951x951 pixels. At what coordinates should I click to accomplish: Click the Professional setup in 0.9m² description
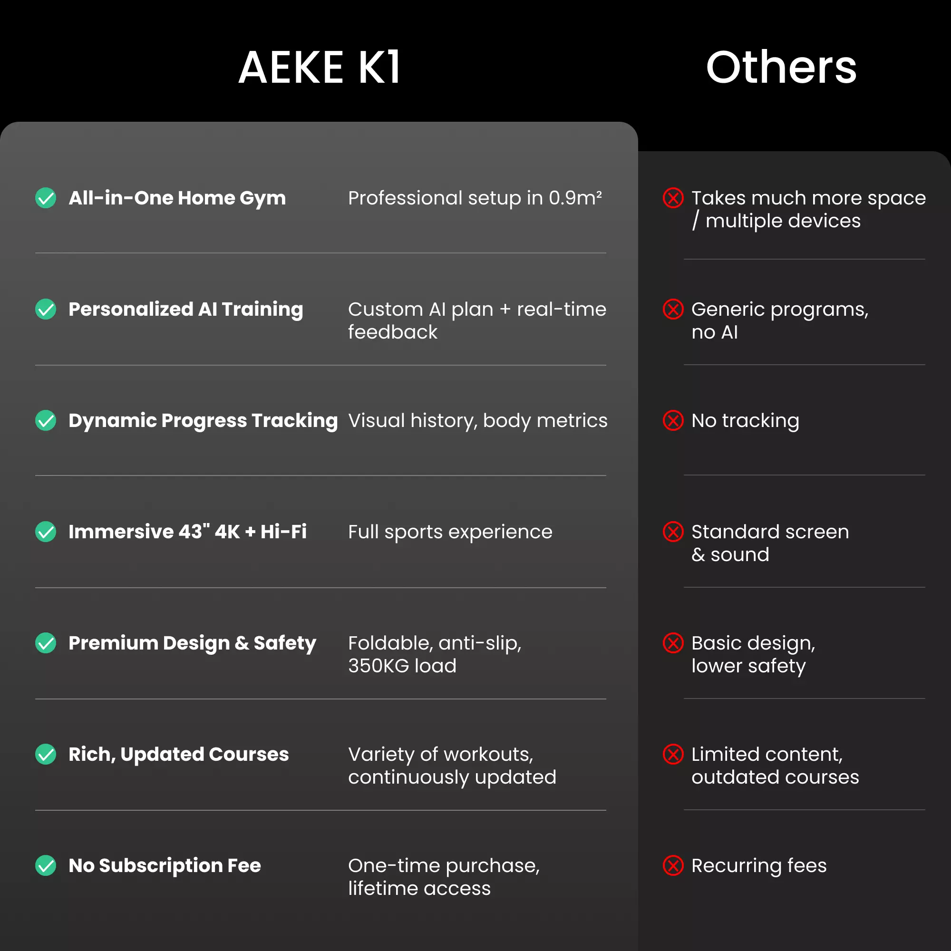click(475, 198)
